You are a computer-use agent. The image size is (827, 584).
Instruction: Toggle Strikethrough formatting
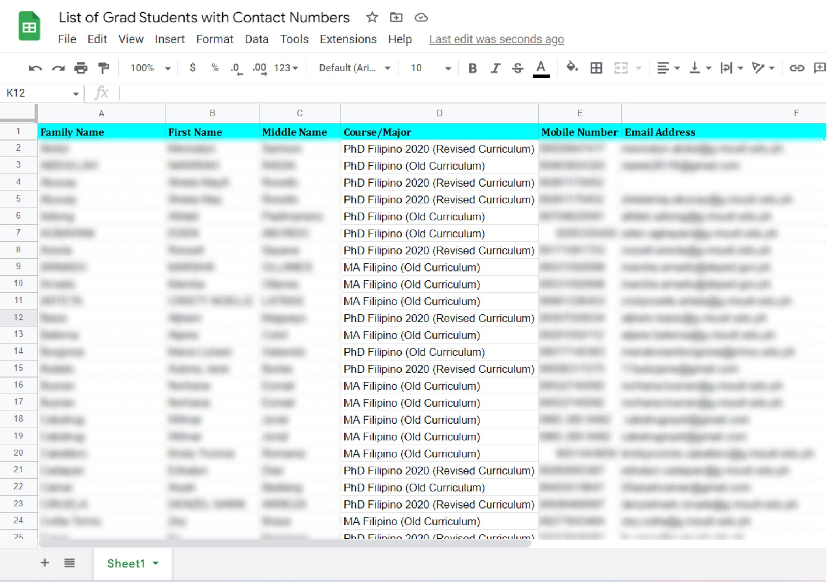pos(518,68)
